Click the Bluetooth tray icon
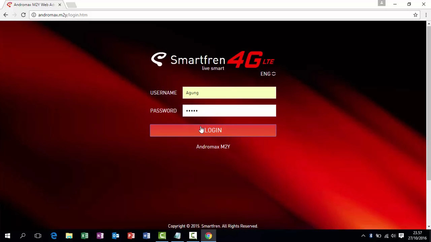 (371, 236)
